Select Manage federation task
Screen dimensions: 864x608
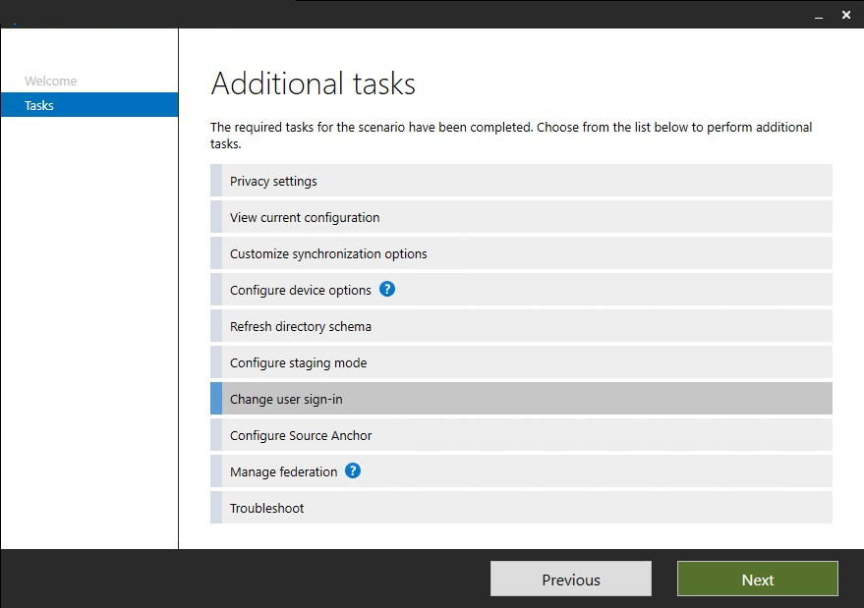521,471
